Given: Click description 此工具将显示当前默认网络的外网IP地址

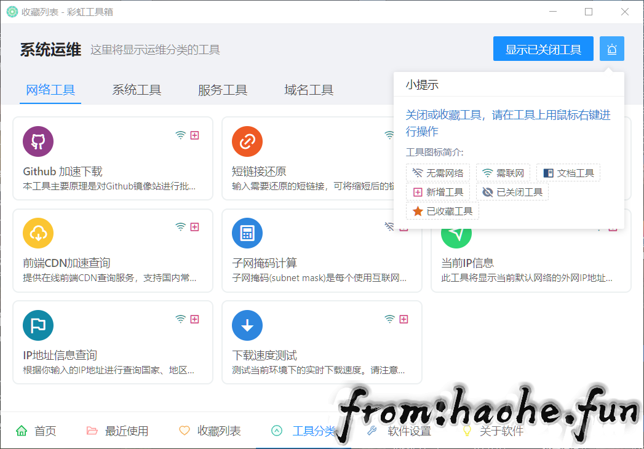Looking at the screenshot, I should point(527,277).
